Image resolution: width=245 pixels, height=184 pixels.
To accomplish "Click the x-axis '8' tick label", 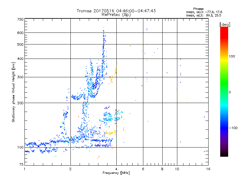I will [162, 169].
